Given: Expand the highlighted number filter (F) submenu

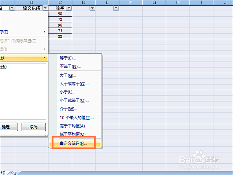Looking at the screenshot, I should click(24, 57).
